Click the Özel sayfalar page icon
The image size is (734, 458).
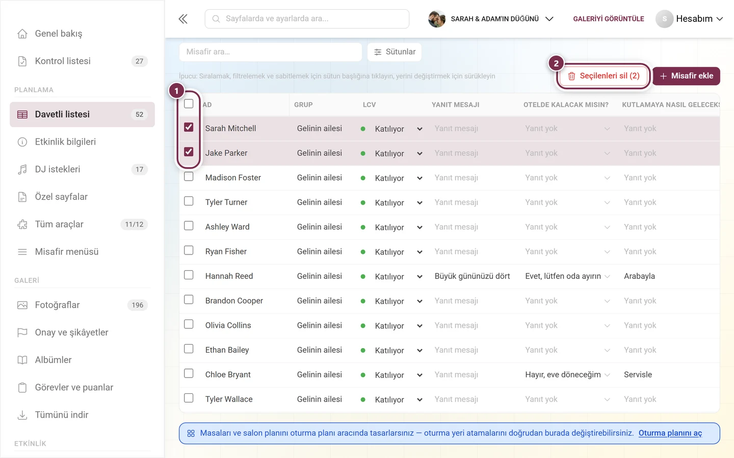tap(22, 197)
